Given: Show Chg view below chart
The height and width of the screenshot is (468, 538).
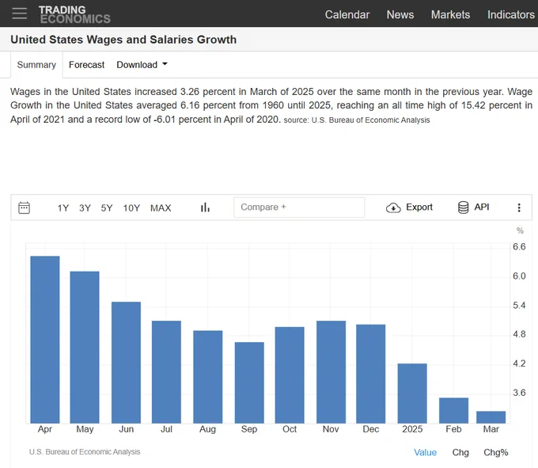Looking at the screenshot, I should point(460,452).
